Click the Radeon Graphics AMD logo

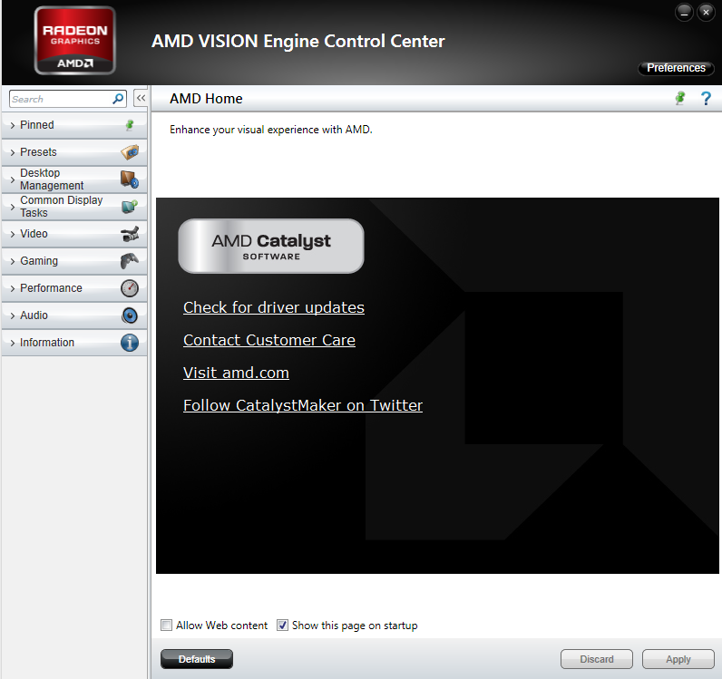coord(75,41)
